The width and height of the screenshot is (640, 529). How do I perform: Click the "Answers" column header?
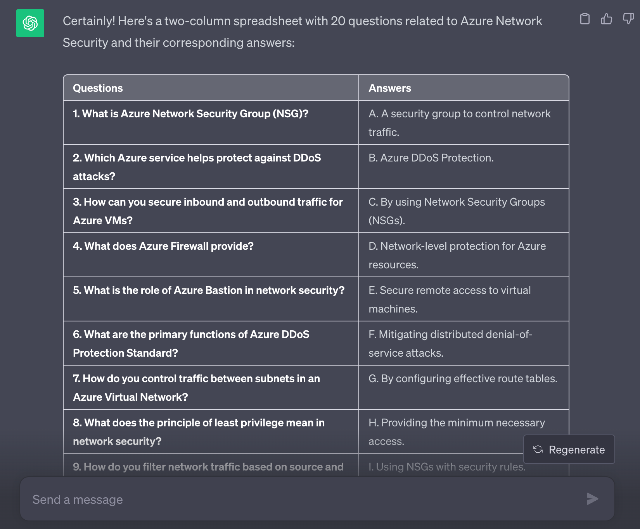[389, 88]
